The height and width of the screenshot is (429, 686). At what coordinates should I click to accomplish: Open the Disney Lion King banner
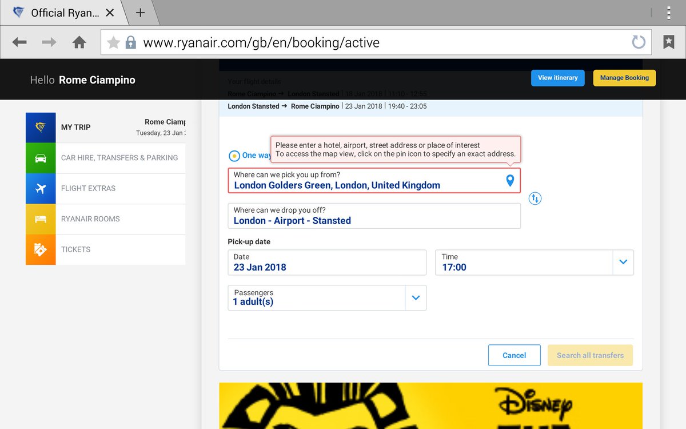430,406
